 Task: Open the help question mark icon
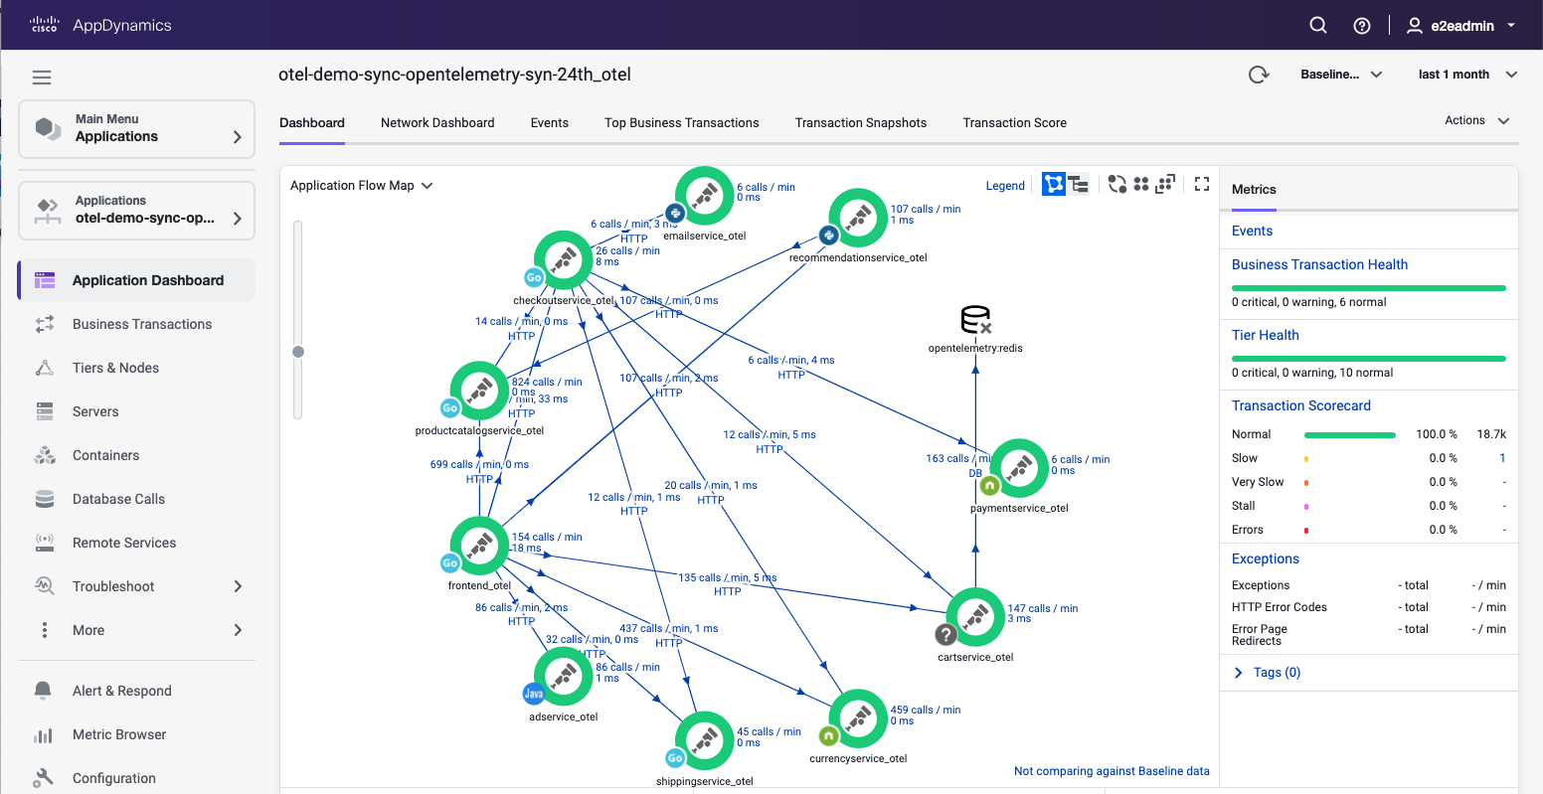point(1362,26)
